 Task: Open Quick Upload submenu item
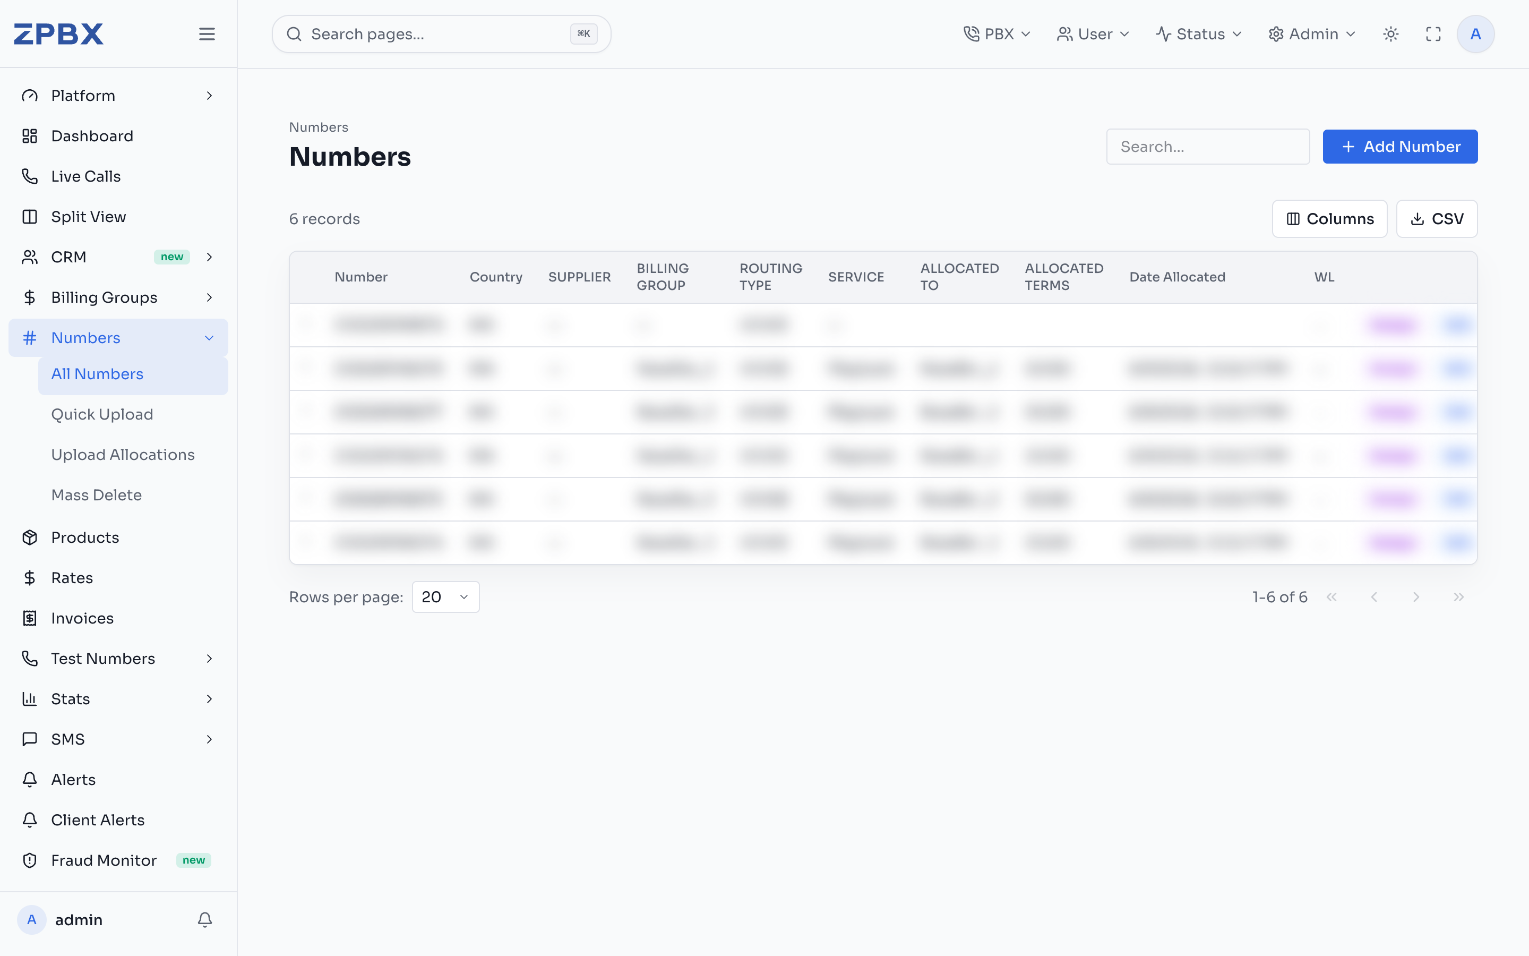pos(133,415)
